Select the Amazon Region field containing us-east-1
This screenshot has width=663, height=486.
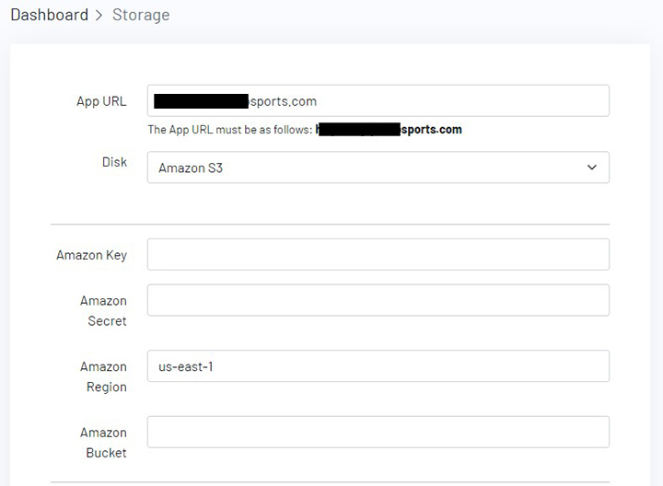tap(378, 366)
